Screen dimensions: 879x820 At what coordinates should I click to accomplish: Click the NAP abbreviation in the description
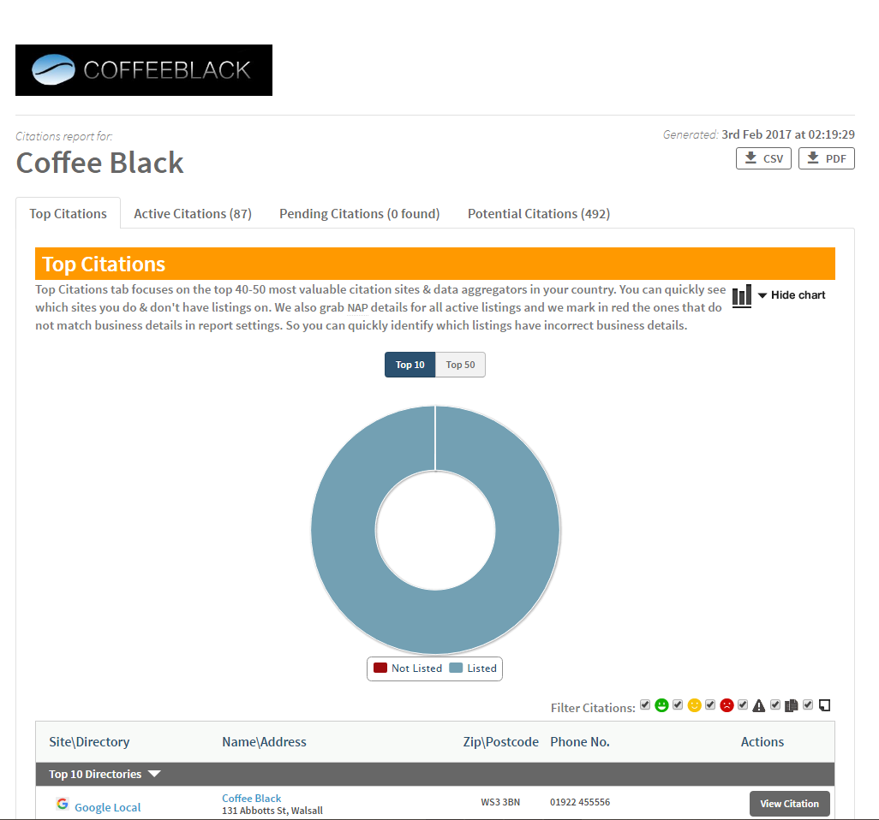tap(357, 307)
